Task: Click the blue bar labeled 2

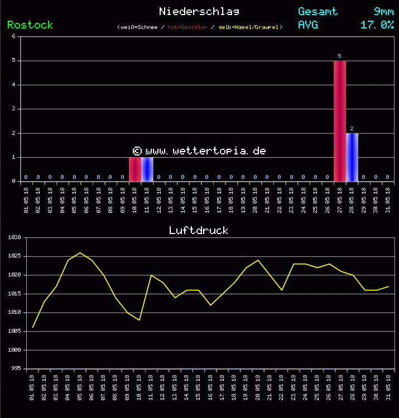Action: tap(352, 157)
